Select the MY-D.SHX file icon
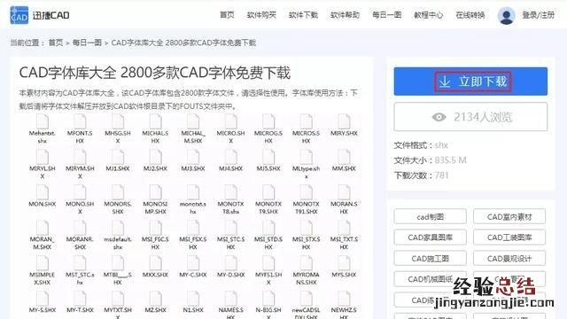This screenshot has width=567, height=319. [x=230, y=263]
